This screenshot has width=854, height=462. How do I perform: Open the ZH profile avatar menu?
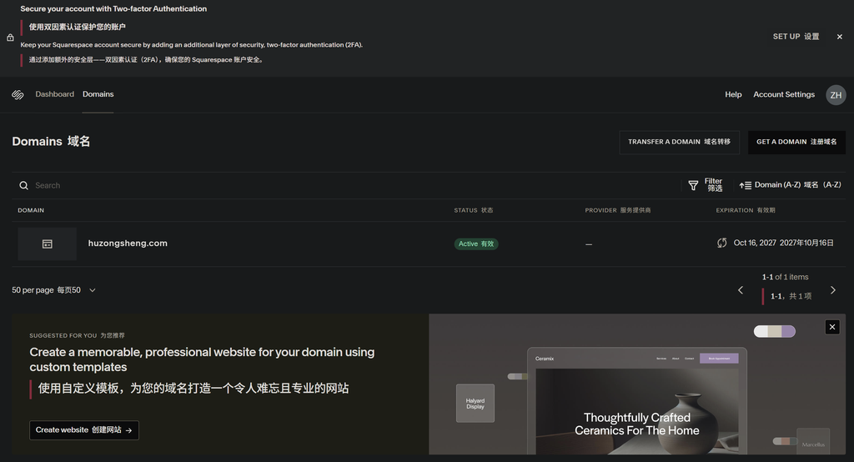point(836,95)
